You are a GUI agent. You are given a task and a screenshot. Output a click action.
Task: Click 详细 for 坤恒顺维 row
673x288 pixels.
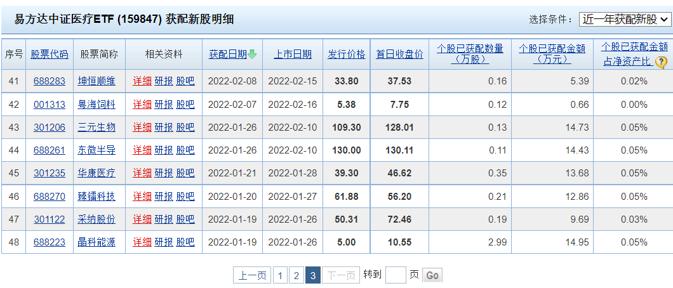click(142, 81)
